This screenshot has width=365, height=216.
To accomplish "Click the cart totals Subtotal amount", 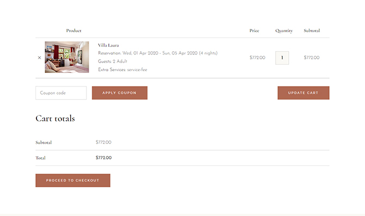I will click(x=103, y=142).
